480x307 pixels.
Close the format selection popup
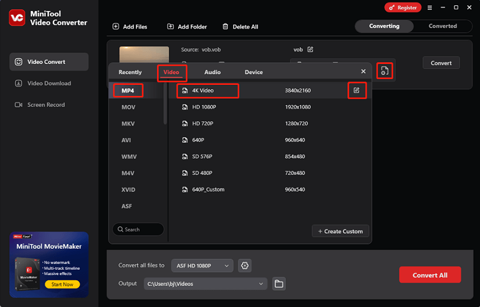coord(363,71)
